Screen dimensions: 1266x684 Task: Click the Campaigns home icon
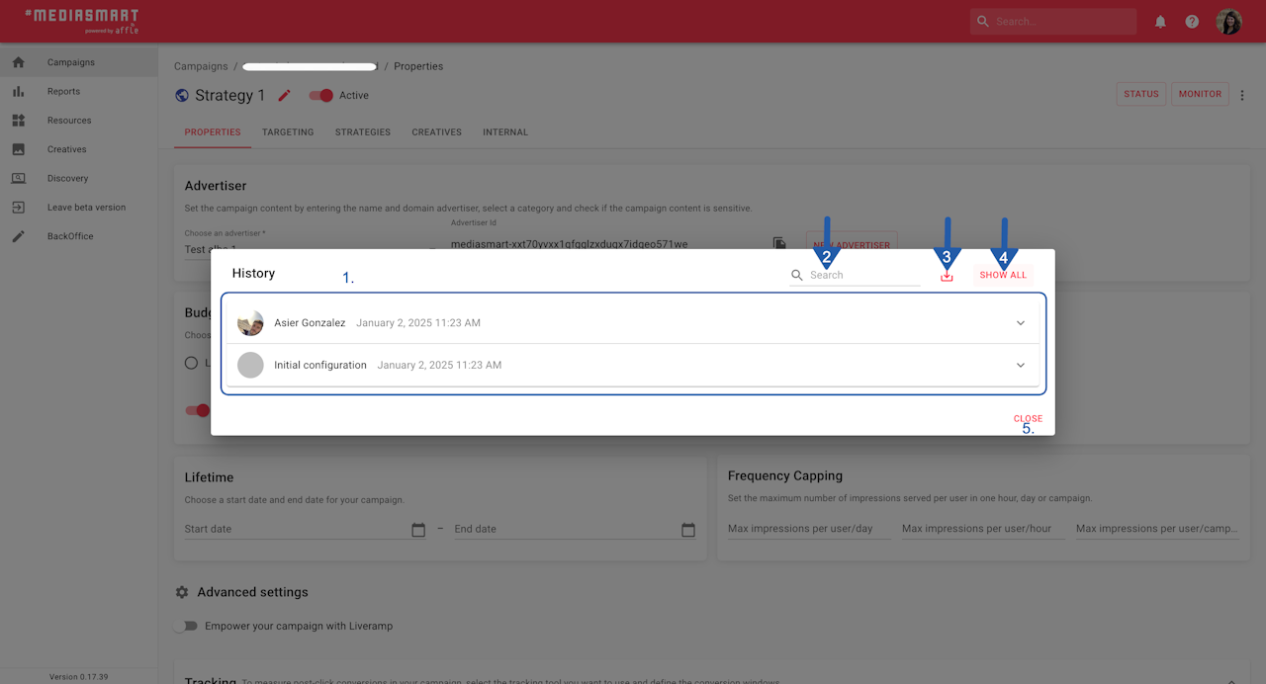[x=19, y=62]
